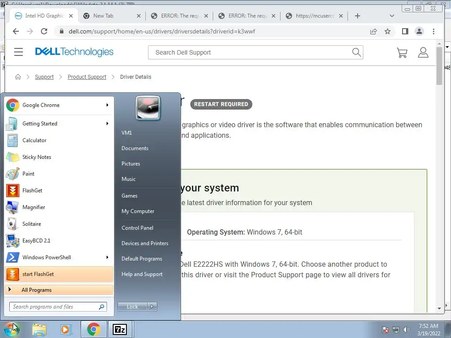
Task: Click the Lock button
Action: 133,307
